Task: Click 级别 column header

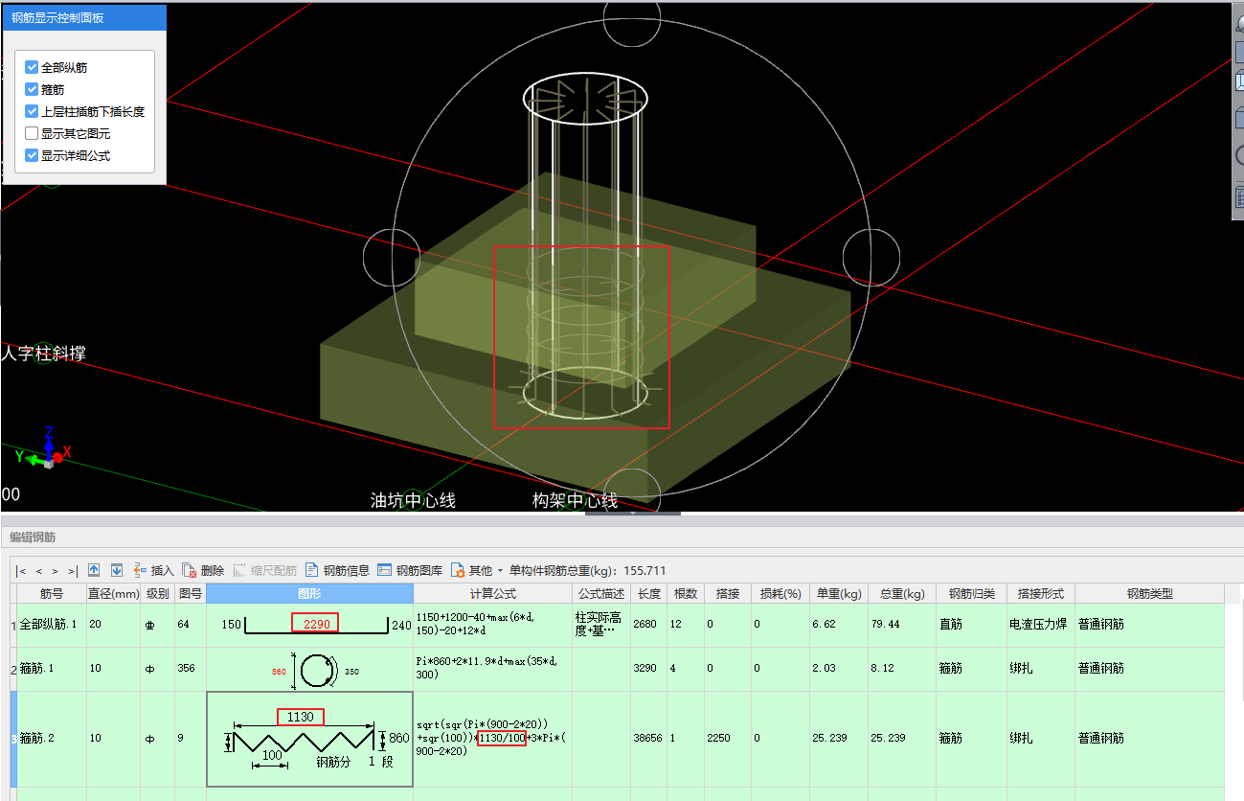Action: [x=157, y=594]
